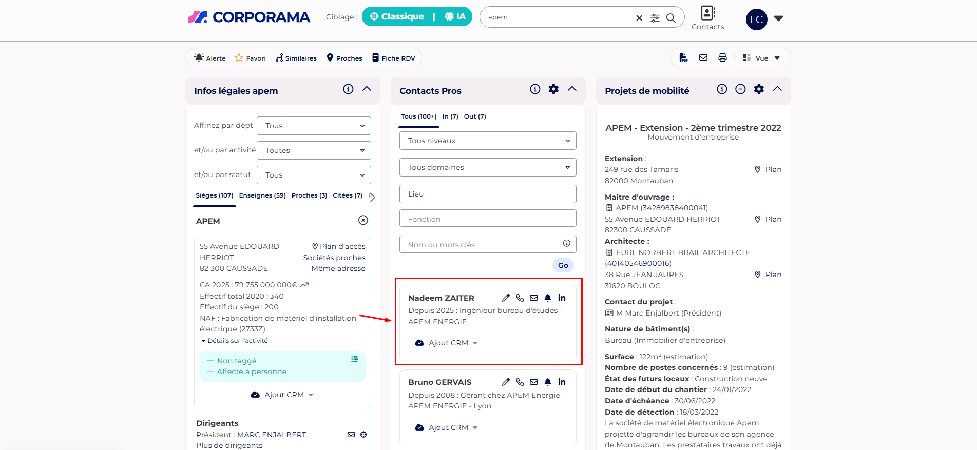Image resolution: width=977 pixels, height=450 pixels.
Task: Click the Fonction input field
Action: 488,219
